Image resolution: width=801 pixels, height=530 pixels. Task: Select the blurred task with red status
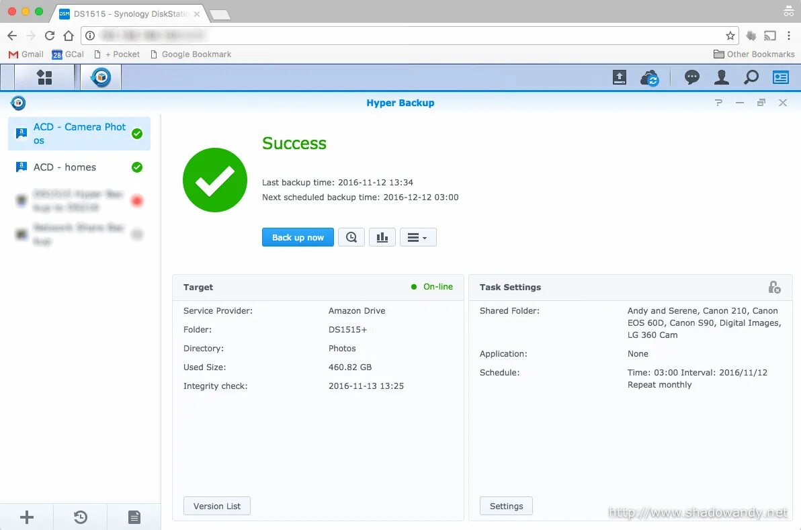click(79, 201)
